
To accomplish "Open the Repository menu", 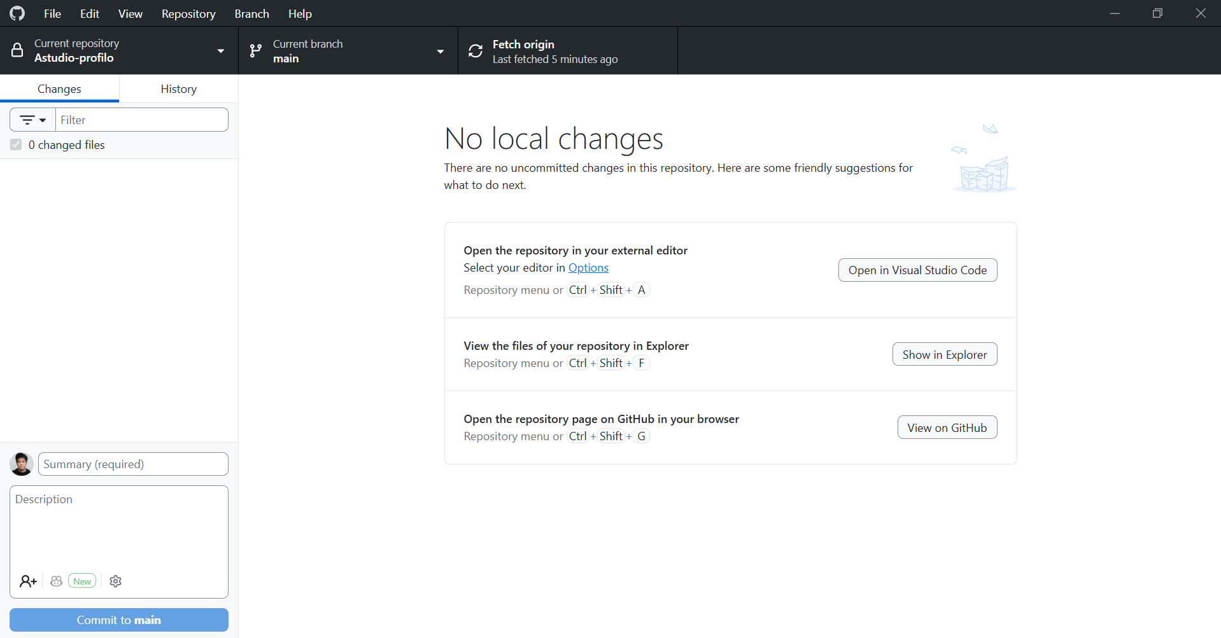I will [188, 13].
